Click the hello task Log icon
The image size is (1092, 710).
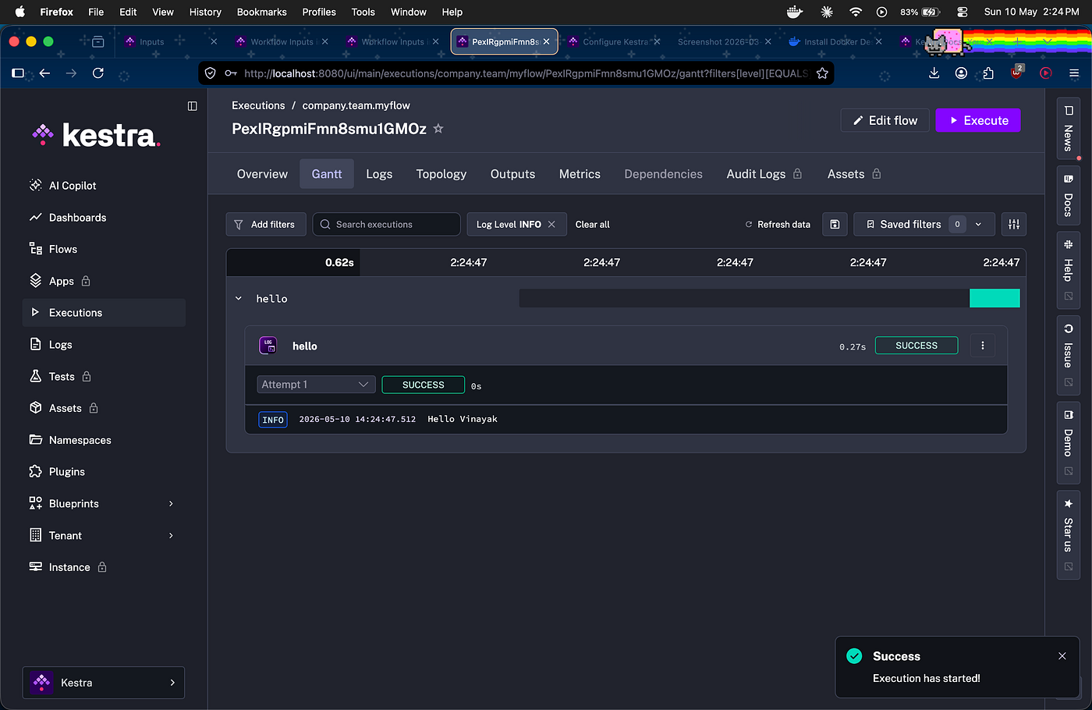coord(268,346)
